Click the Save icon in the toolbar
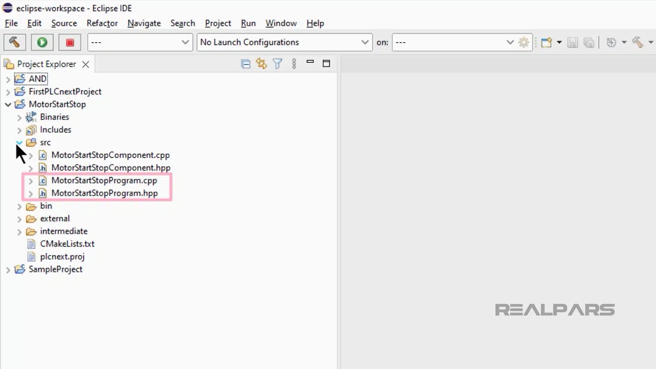Viewport: 656px width, 369px height. click(573, 42)
